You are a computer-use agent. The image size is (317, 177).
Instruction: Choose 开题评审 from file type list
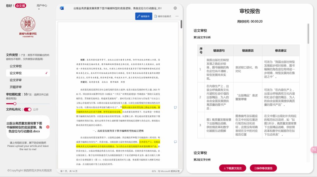pyautogui.click(x=16, y=87)
